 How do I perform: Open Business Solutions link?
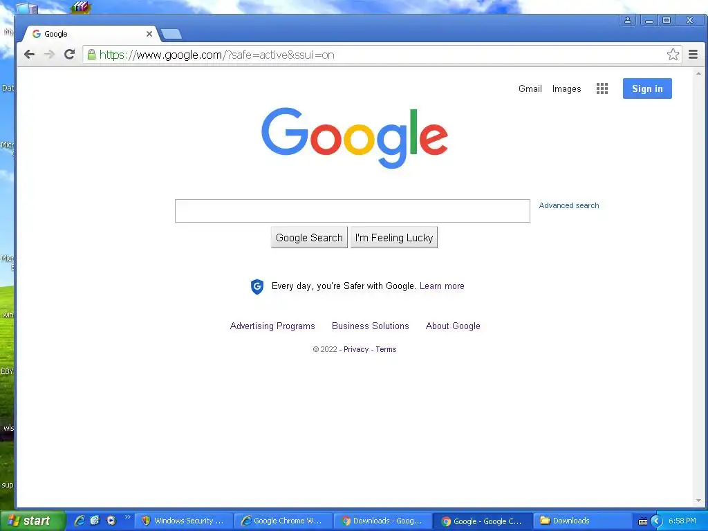pos(371,326)
